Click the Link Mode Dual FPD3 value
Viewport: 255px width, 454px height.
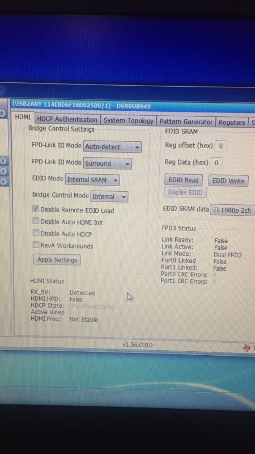228,255
